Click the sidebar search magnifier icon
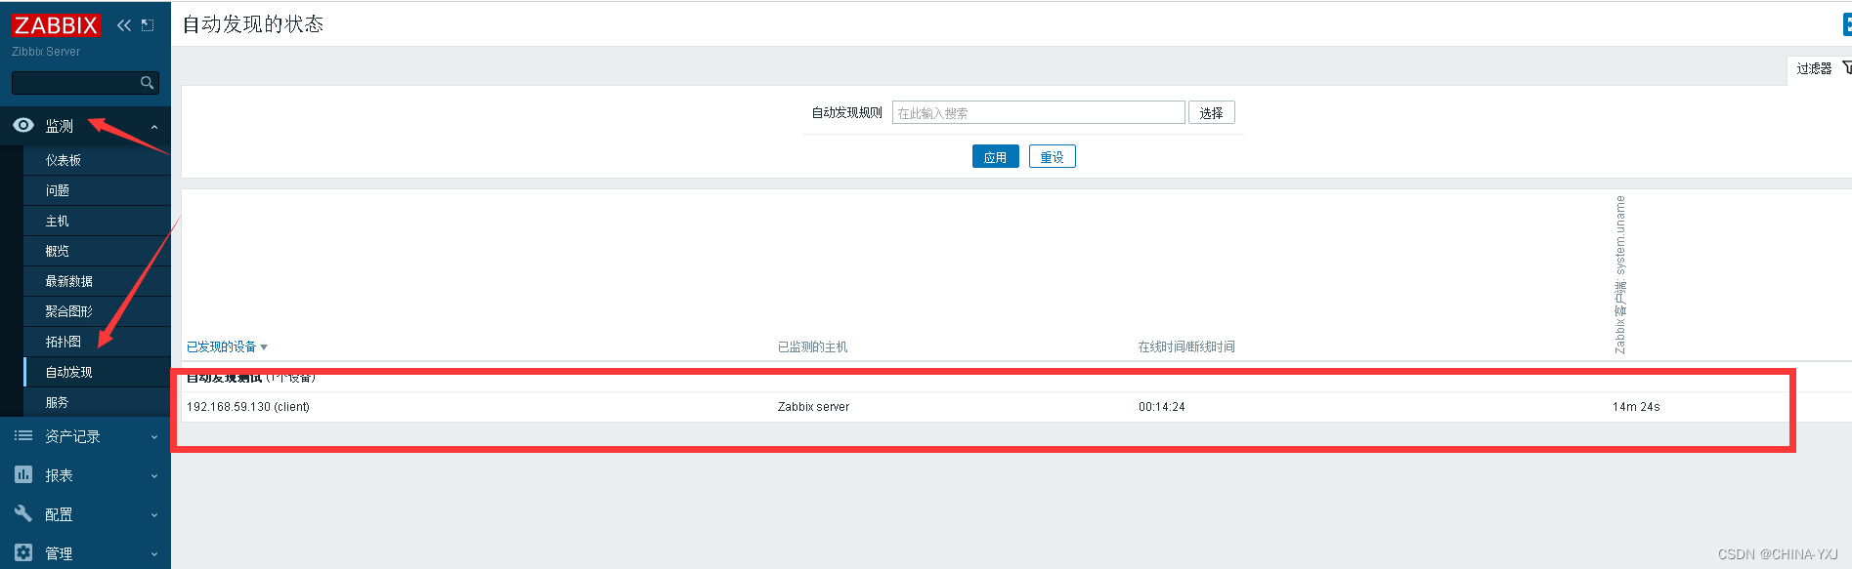 point(147,83)
